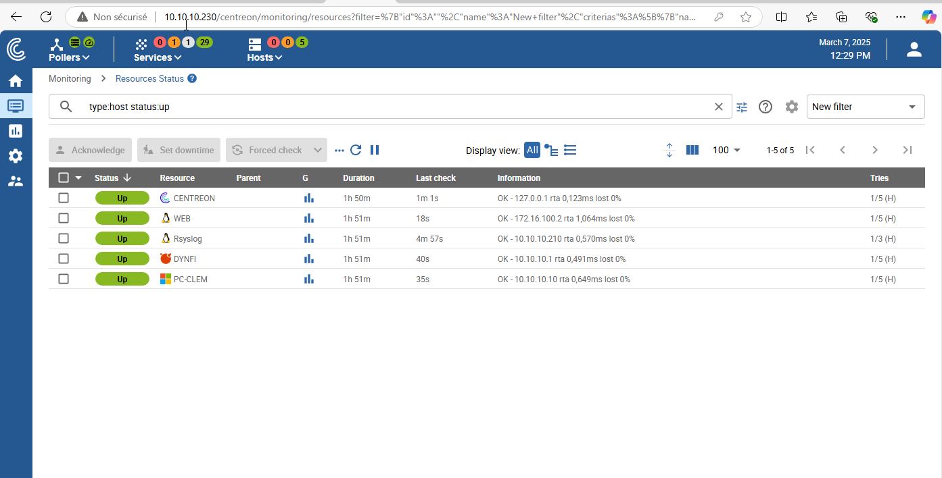Open the column selection icon
This screenshot has width=942, height=478.
tap(692, 150)
